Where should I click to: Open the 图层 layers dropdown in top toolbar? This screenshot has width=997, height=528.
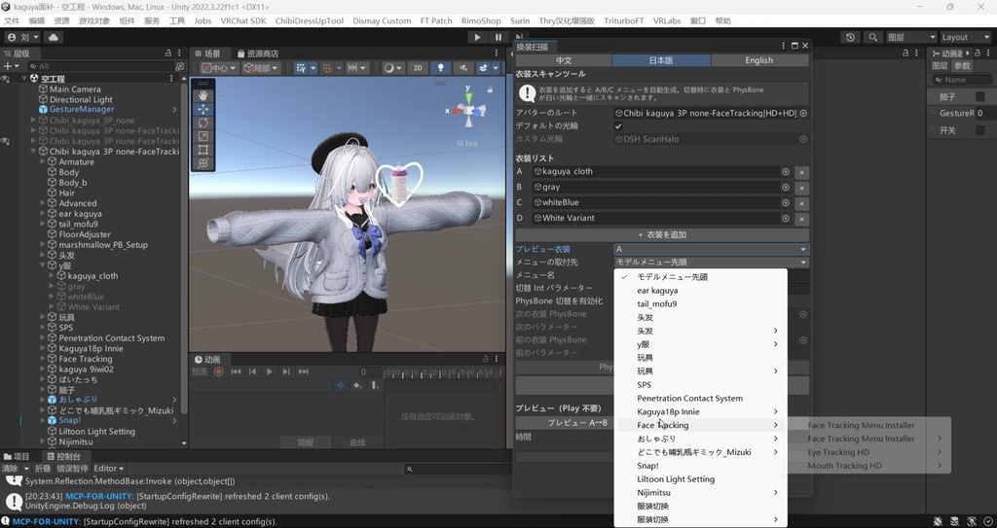(911, 38)
